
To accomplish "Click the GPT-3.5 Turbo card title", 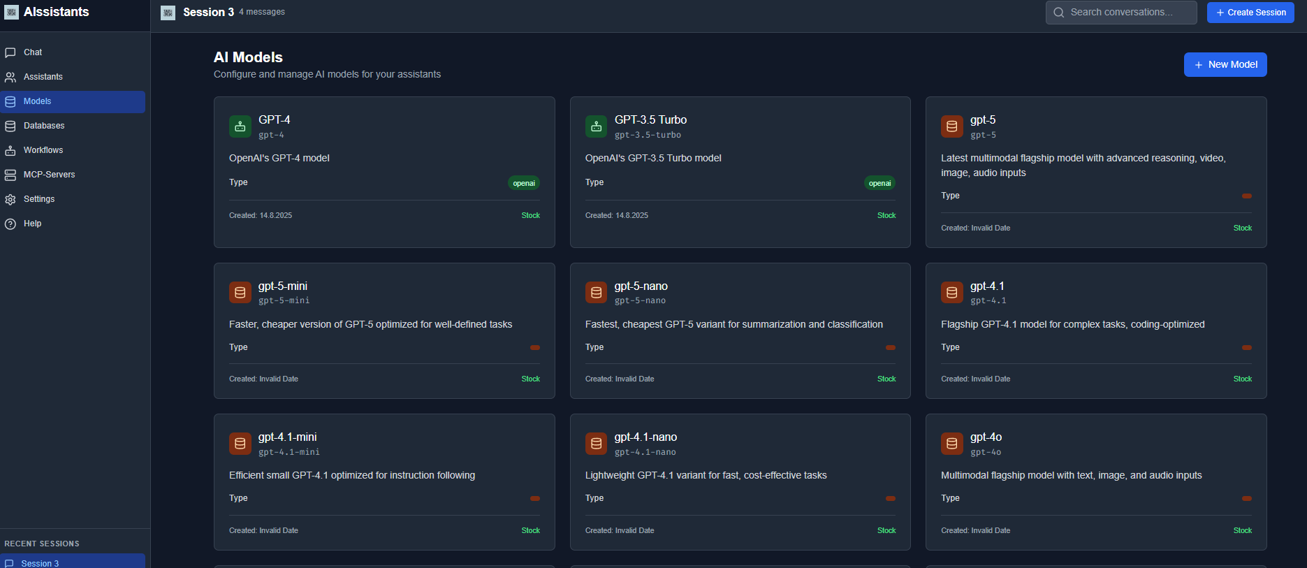I will pos(650,119).
